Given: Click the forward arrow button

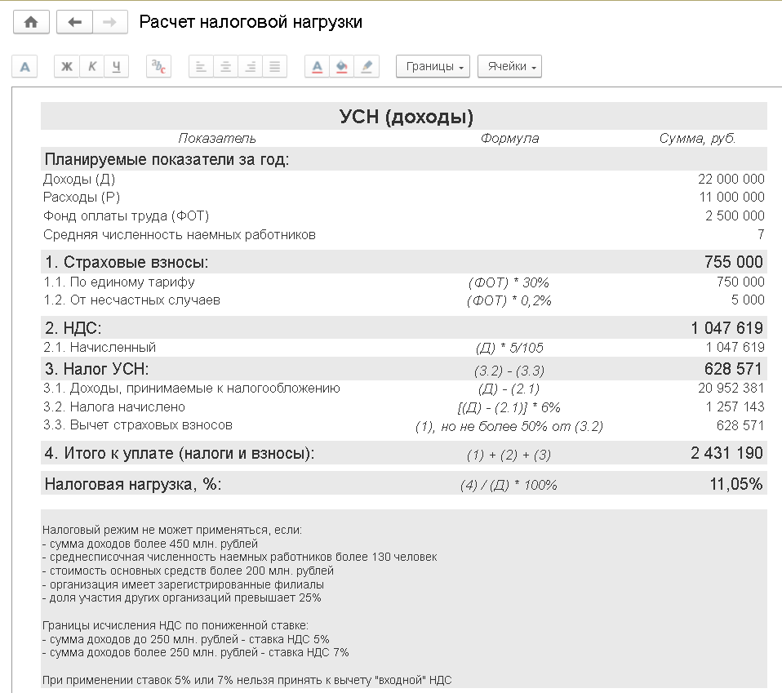Looking at the screenshot, I should pos(110,22).
